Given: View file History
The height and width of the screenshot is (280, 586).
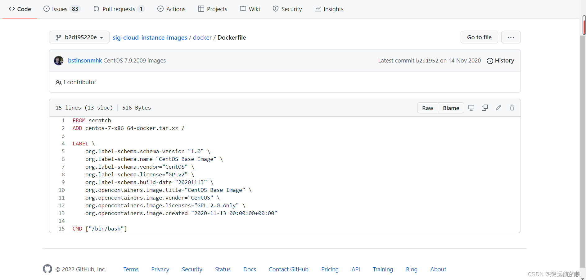Looking at the screenshot, I should pos(500,61).
